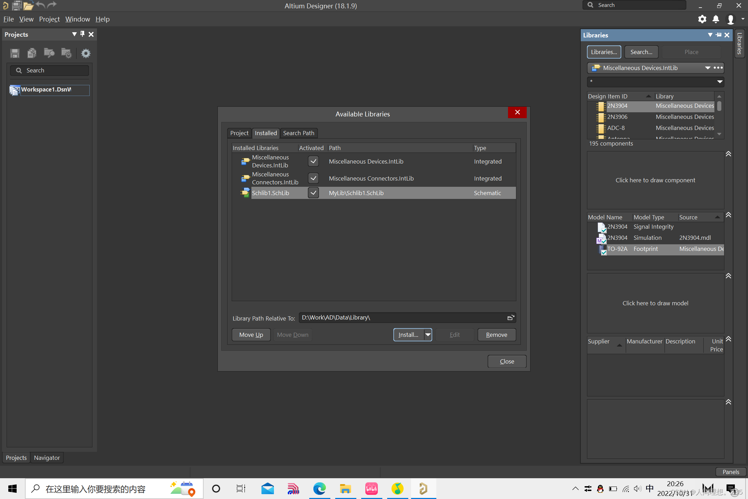Uncheck Activated for Miscellaneous Devices.IntLib
Viewport: 748px width, 499px height.
(x=313, y=161)
